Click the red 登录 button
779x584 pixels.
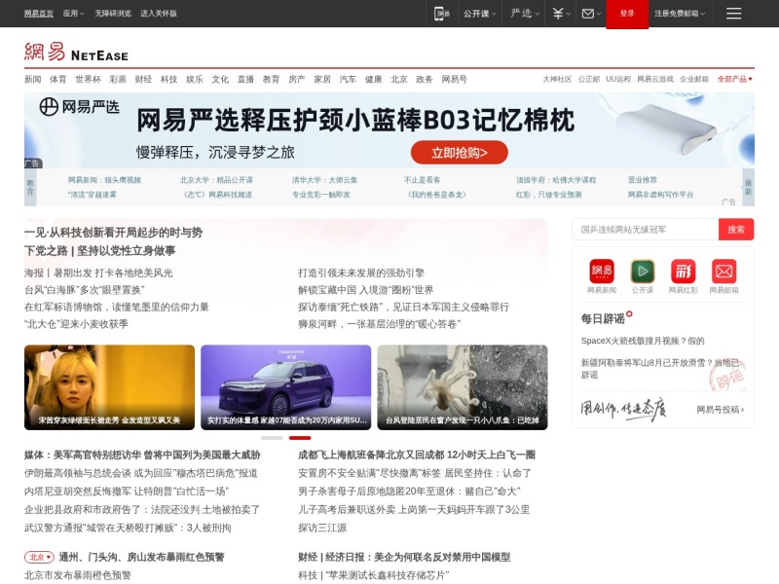(x=627, y=14)
